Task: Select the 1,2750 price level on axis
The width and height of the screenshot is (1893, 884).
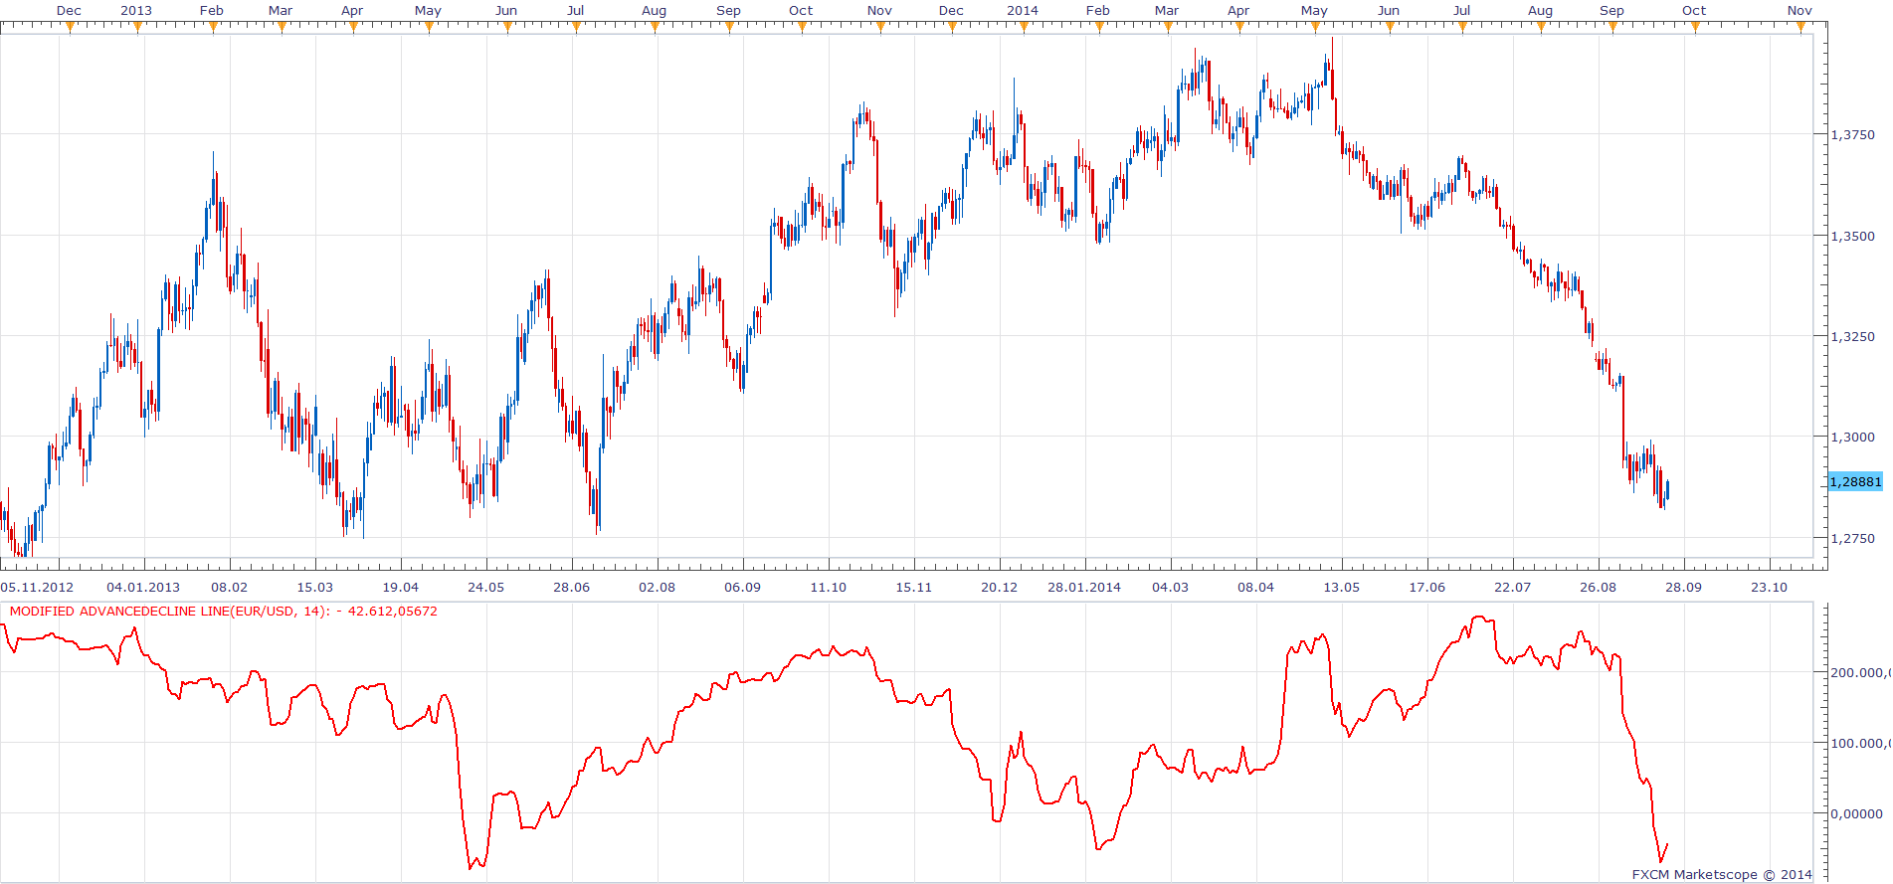Action: coord(1853,538)
